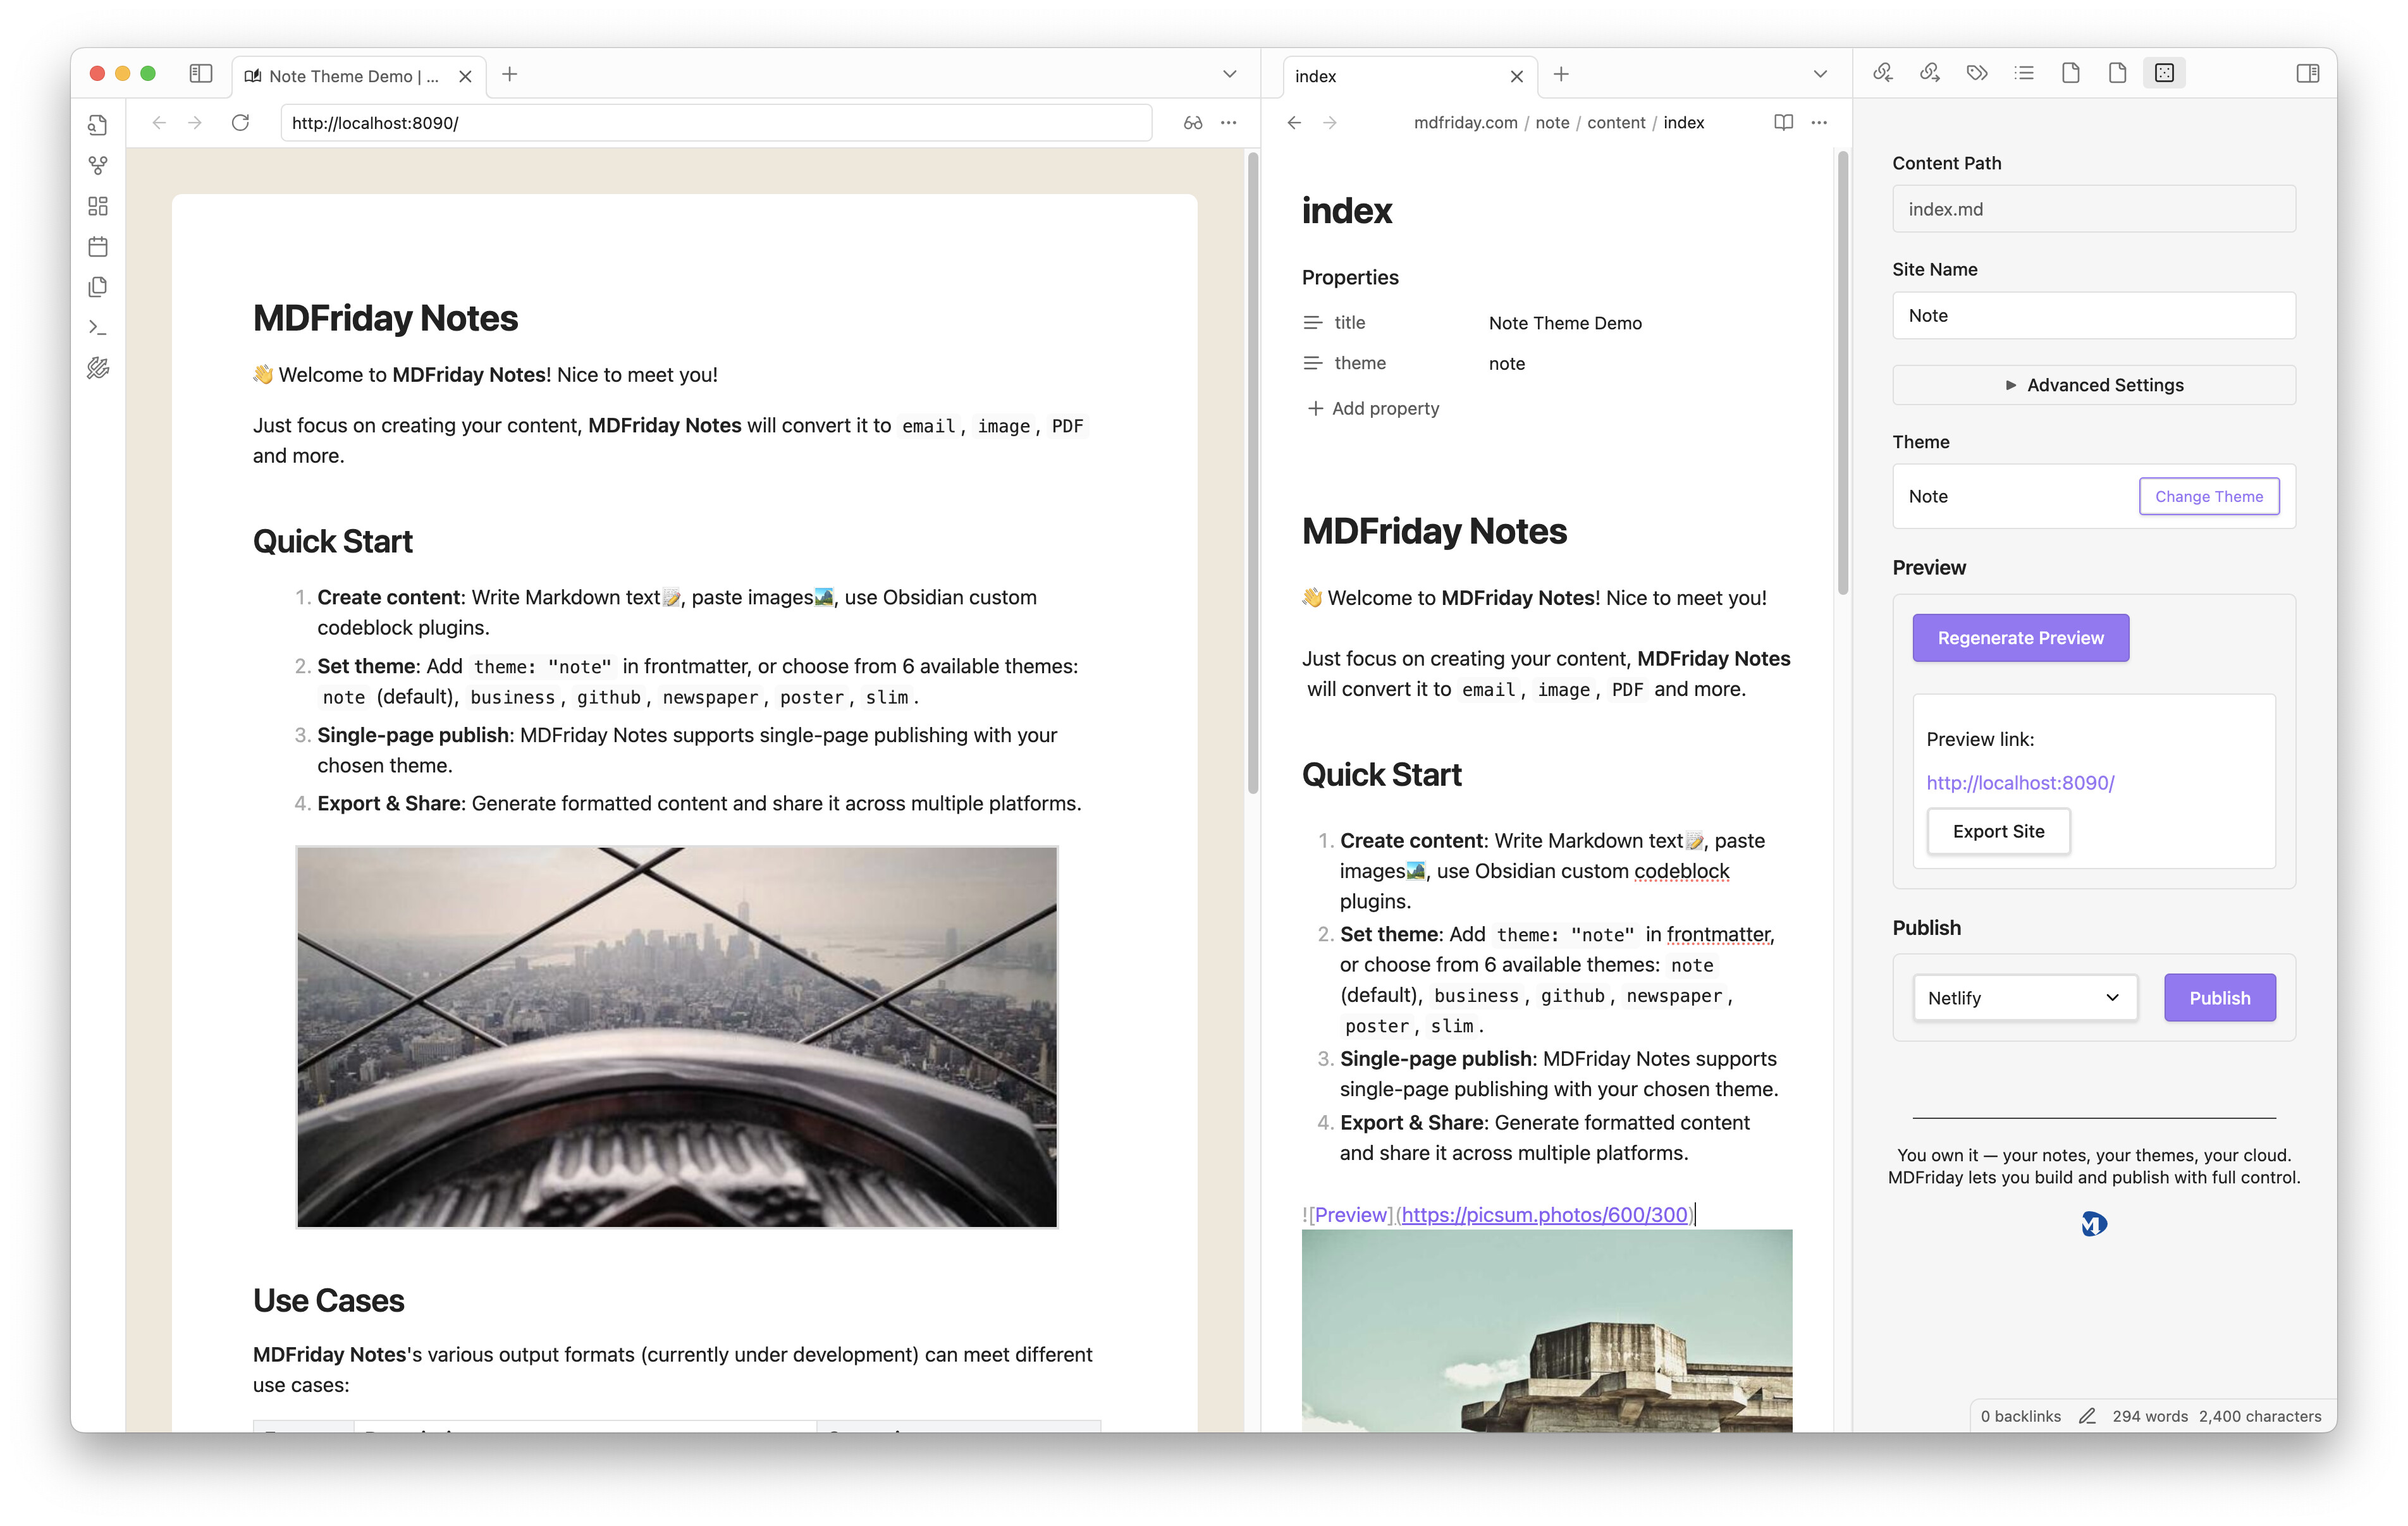Expand the Advanced Settings section
This screenshot has width=2408, height=1526.
tap(2094, 385)
